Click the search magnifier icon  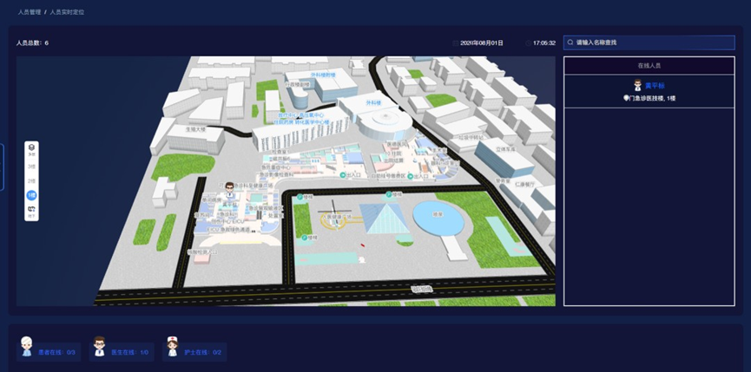tap(570, 42)
